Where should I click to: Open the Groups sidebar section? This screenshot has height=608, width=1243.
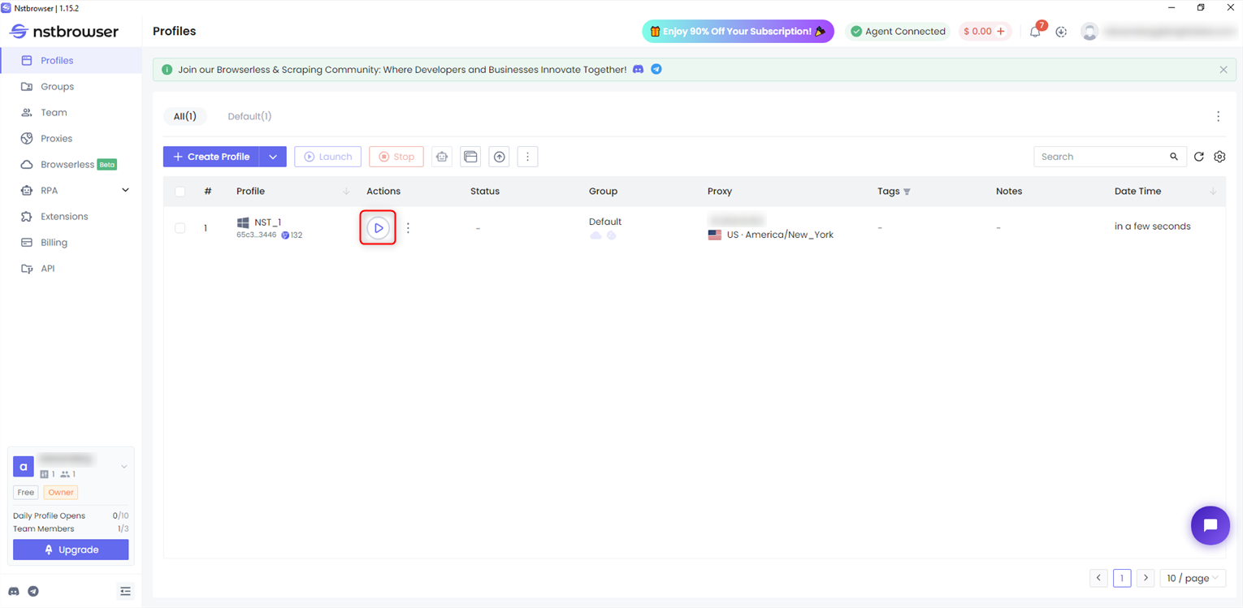coord(71,86)
